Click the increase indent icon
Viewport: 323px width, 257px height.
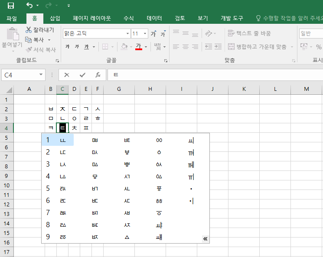218,47
